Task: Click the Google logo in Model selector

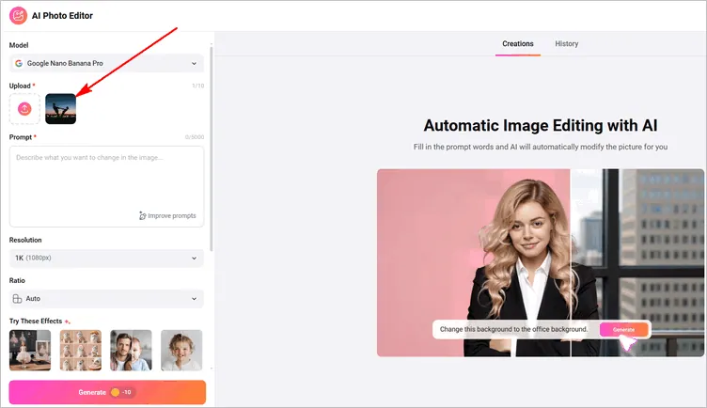Action: pos(19,64)
